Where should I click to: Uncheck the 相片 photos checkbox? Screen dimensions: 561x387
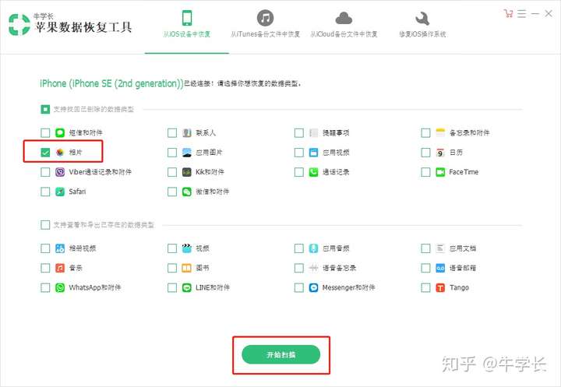45,153
